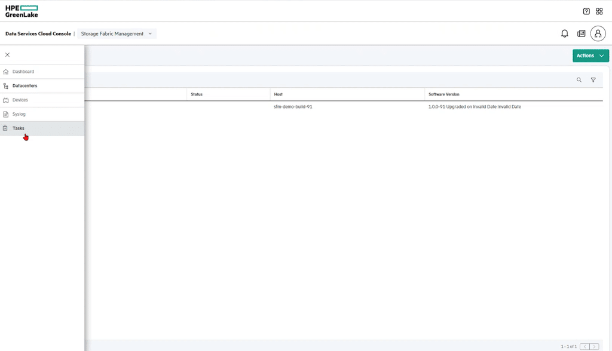This screenshot has width=612, height=351.
Task: Open the apps grid icon
Action: 599,11
